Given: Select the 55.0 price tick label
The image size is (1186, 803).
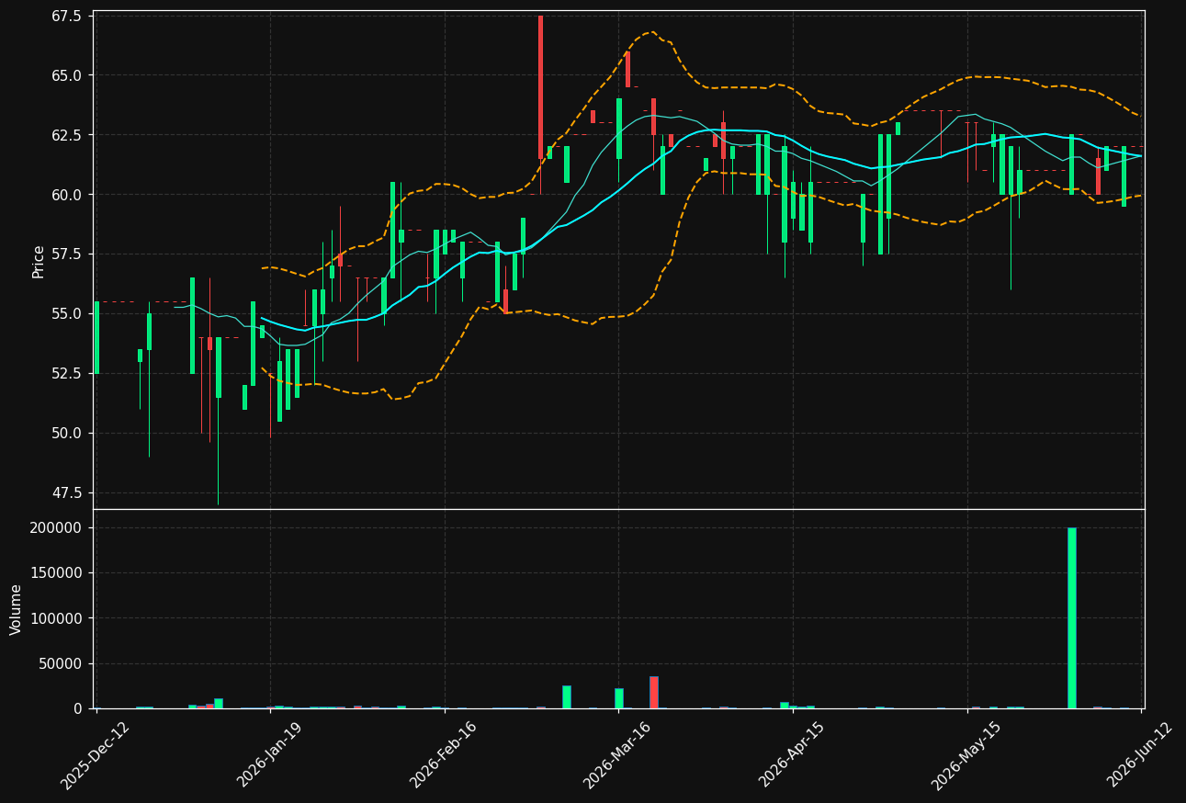Looking at the screenshot, I should (68, 314).
